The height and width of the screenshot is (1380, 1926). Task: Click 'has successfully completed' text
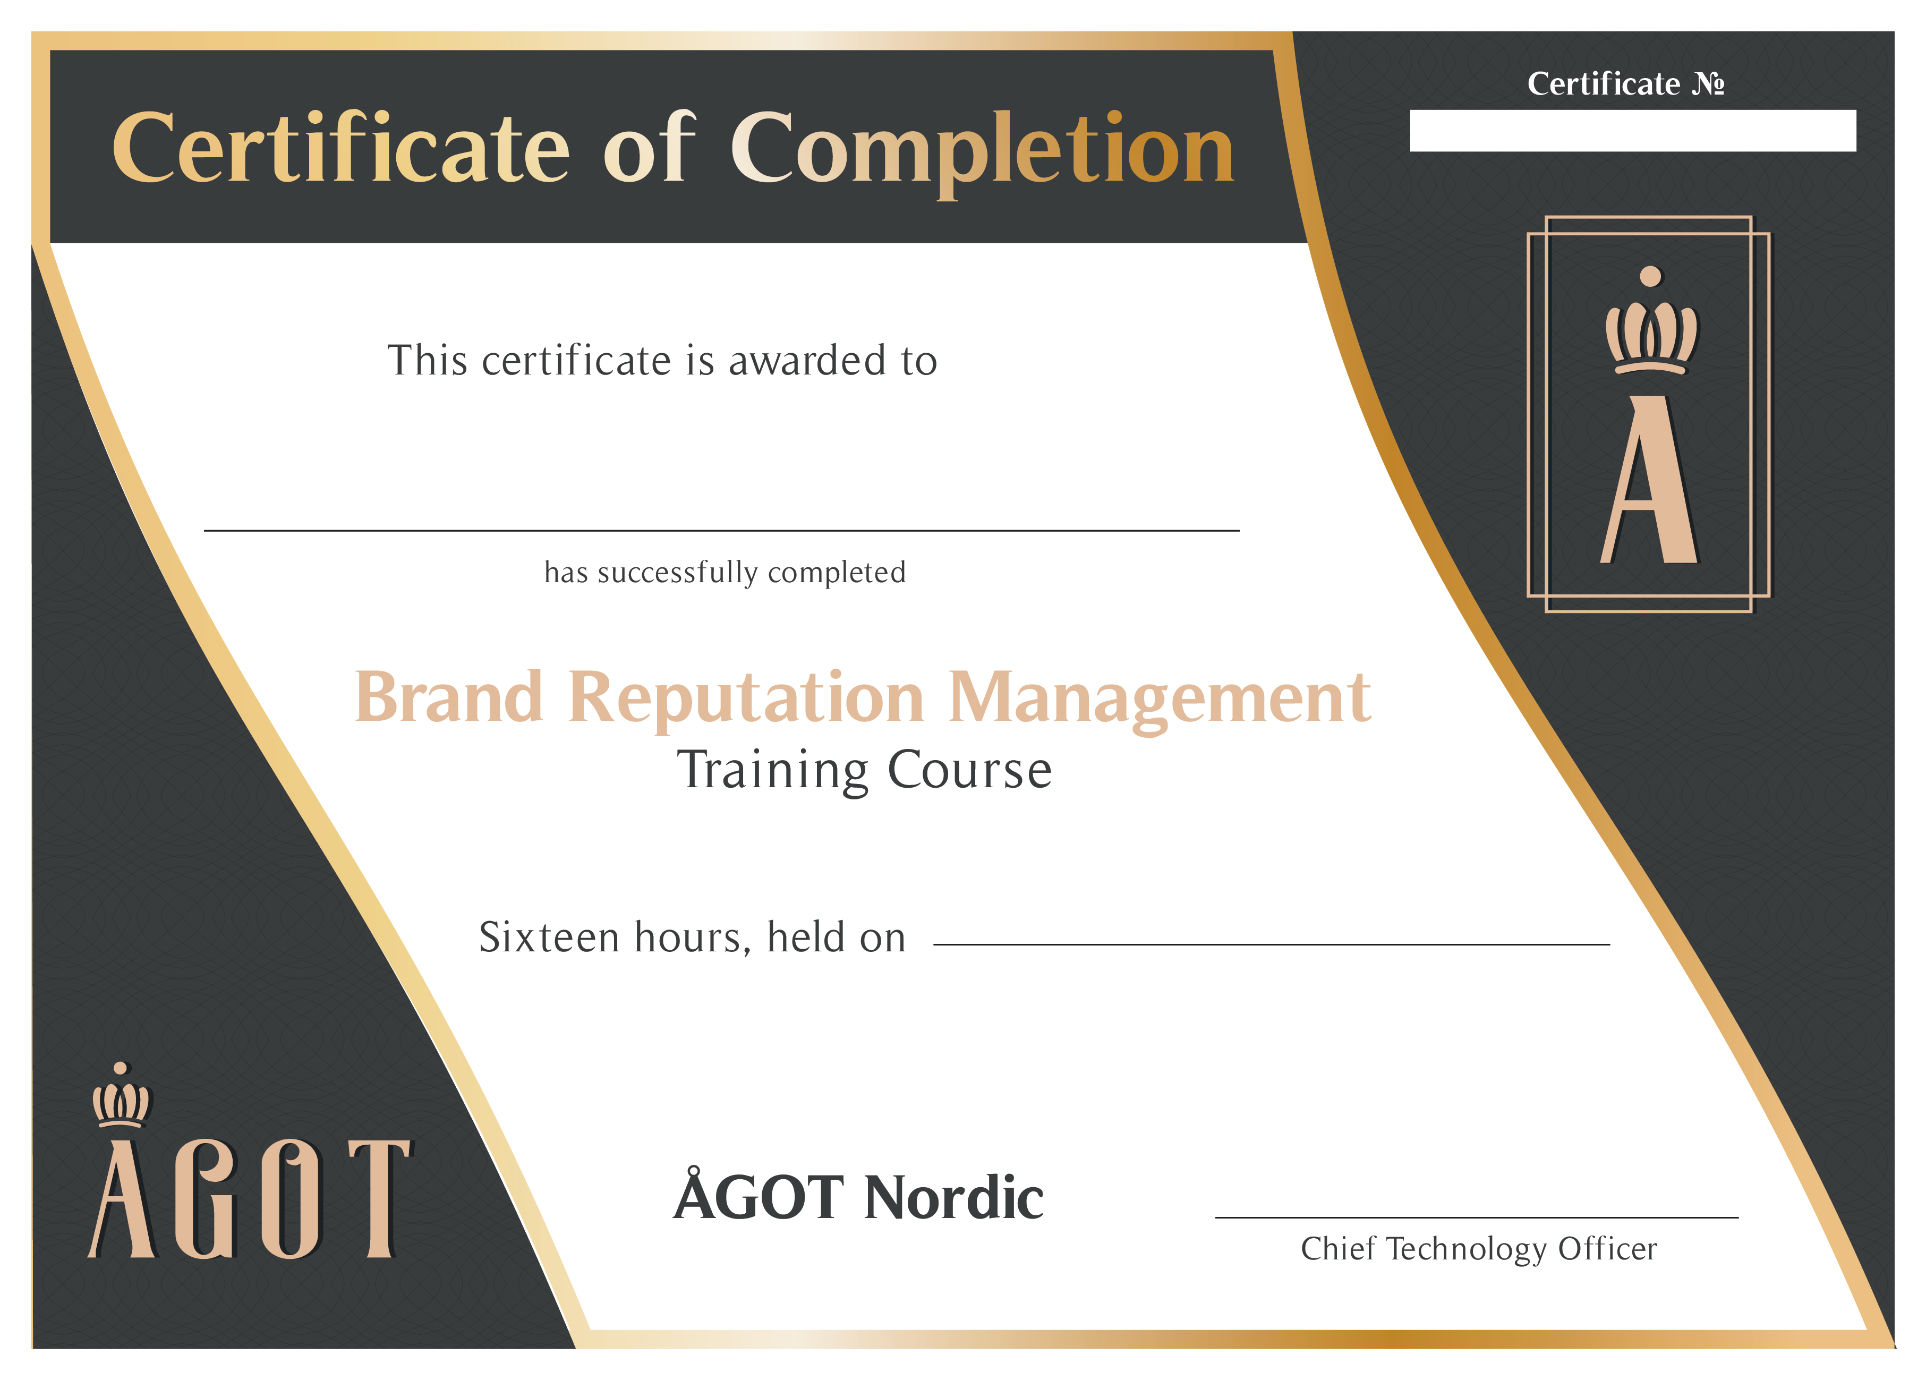click(725, 573)
